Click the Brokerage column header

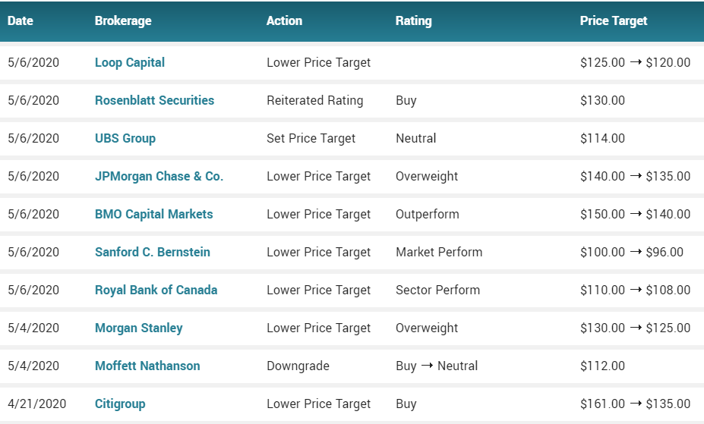(123, 21)
